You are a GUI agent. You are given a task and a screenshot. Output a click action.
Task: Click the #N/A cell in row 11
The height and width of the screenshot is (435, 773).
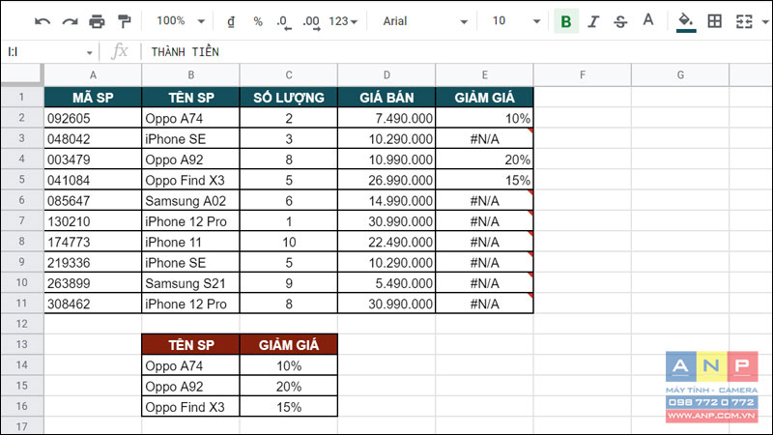485,304
